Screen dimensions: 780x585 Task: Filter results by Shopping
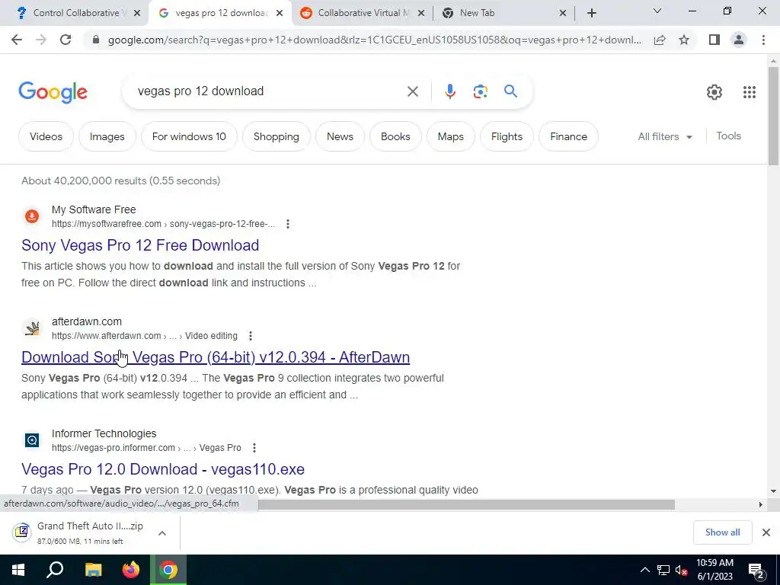click(x=276, y=136)
